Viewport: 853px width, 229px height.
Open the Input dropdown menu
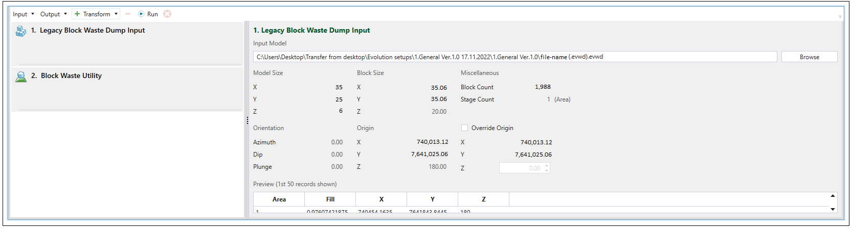pos(23,14)
